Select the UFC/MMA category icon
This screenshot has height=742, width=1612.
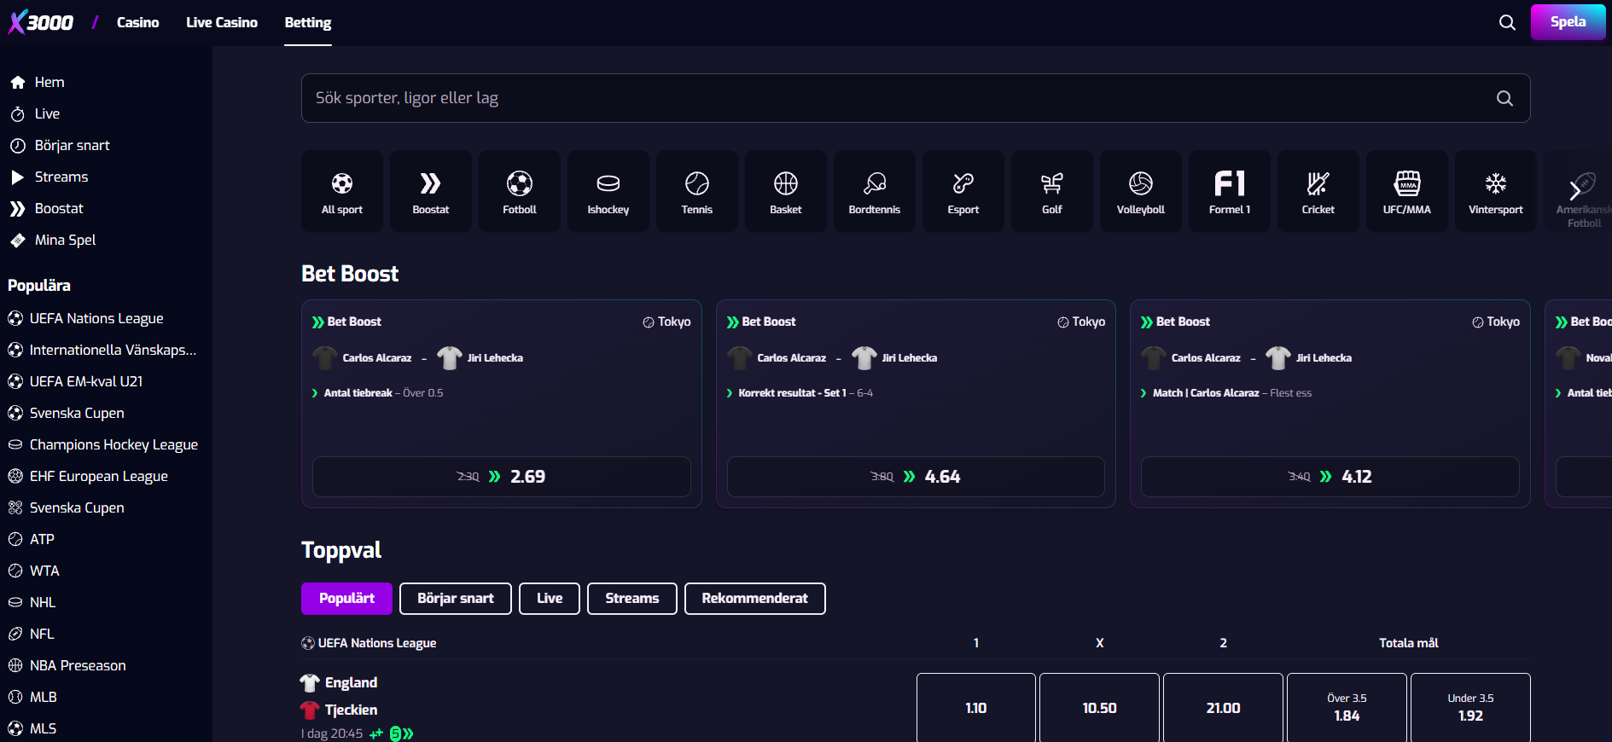click(x=1407, y=191)
